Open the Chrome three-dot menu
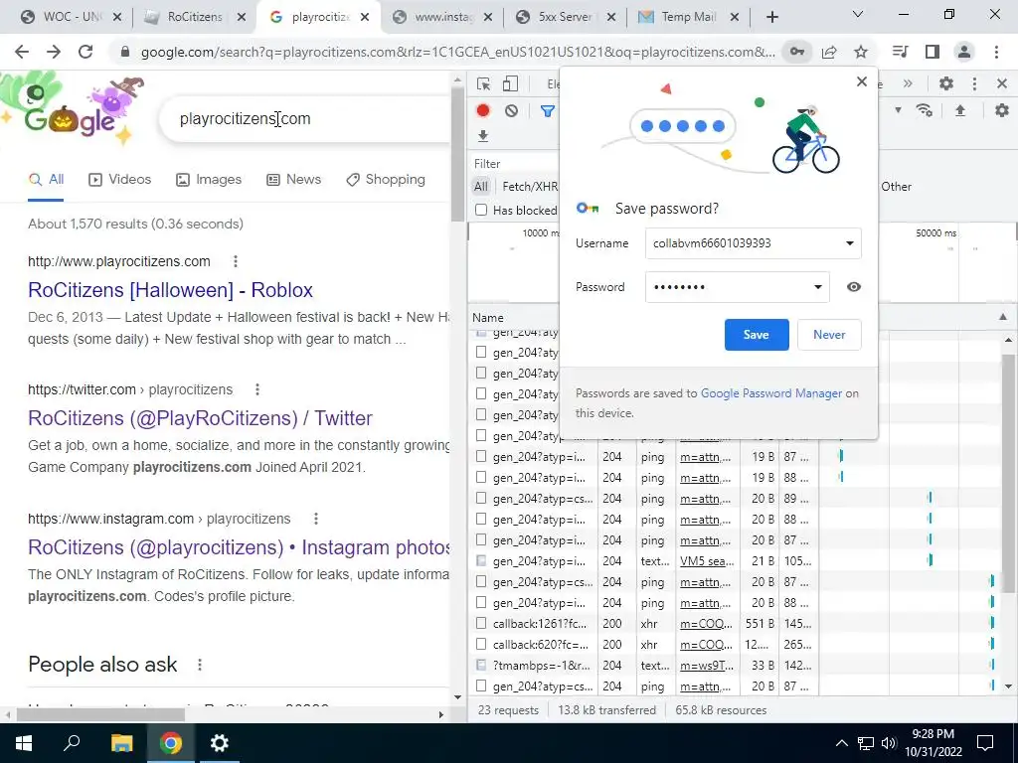Screen dimensions: 1018x763 (996, 52)
